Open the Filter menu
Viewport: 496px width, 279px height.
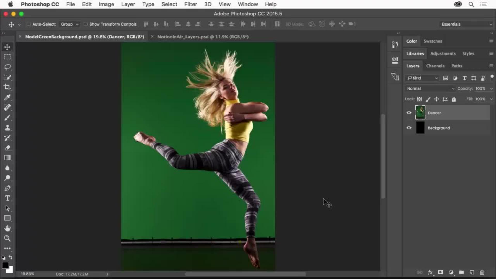click(190, 4)
